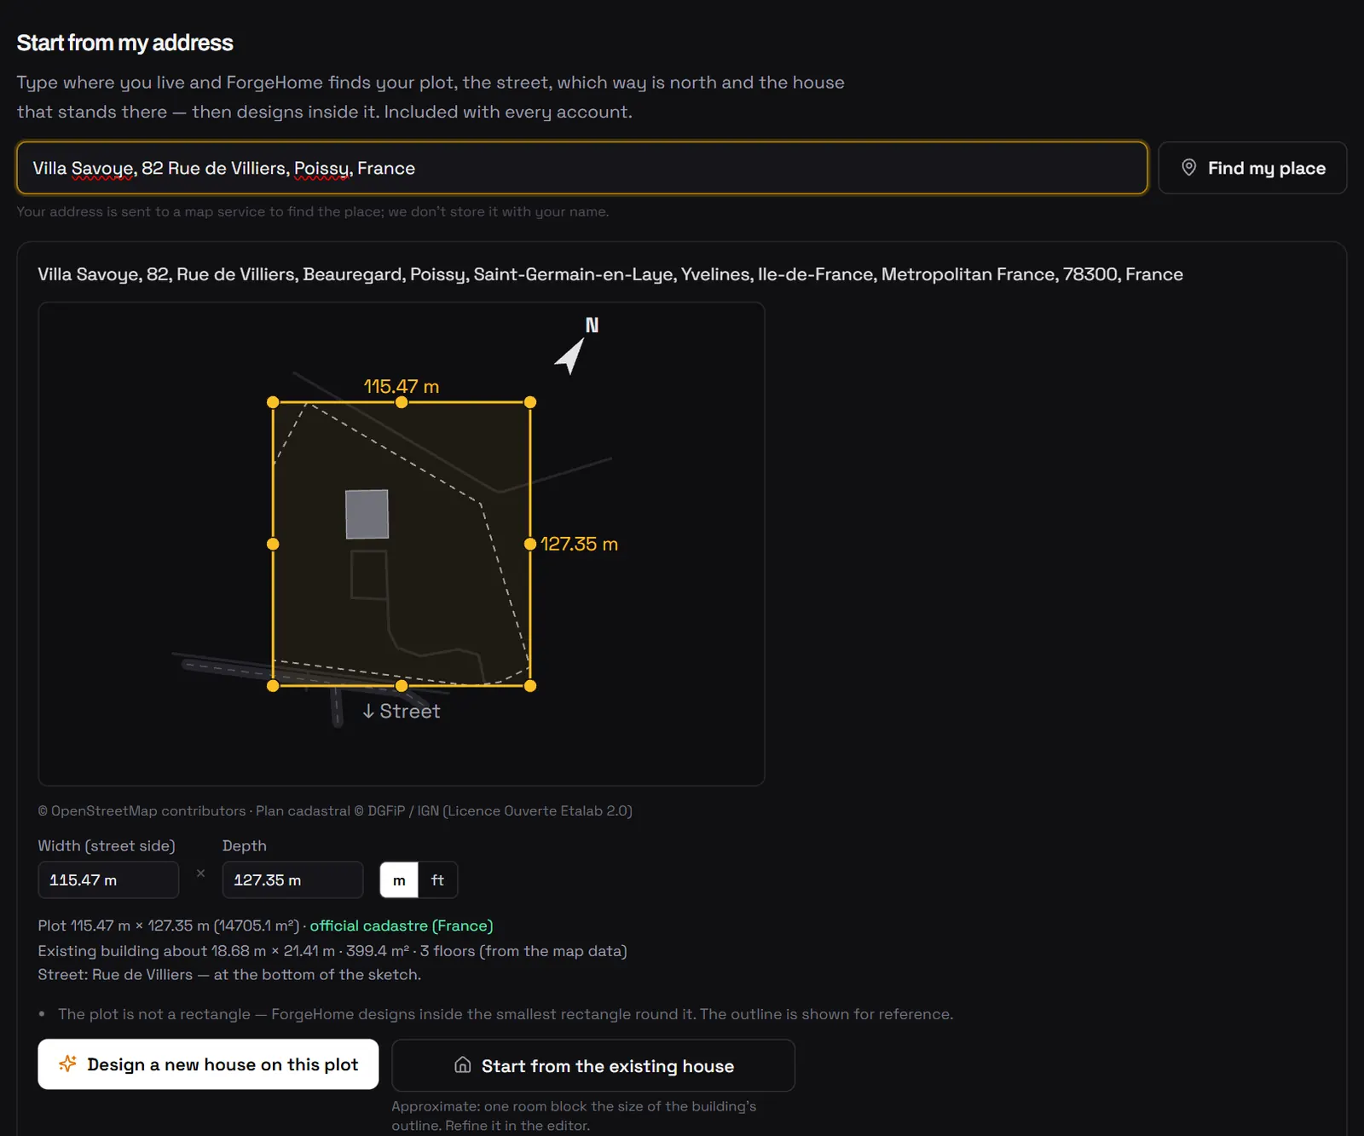Choose Start from the existing house
1364x1136 pixels.
[593, 1065]
